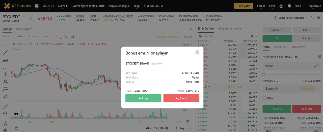This screenshot has height=132, width=323.
Task: Click the red Aç Short button in dialog
Action: pos(181,98)
